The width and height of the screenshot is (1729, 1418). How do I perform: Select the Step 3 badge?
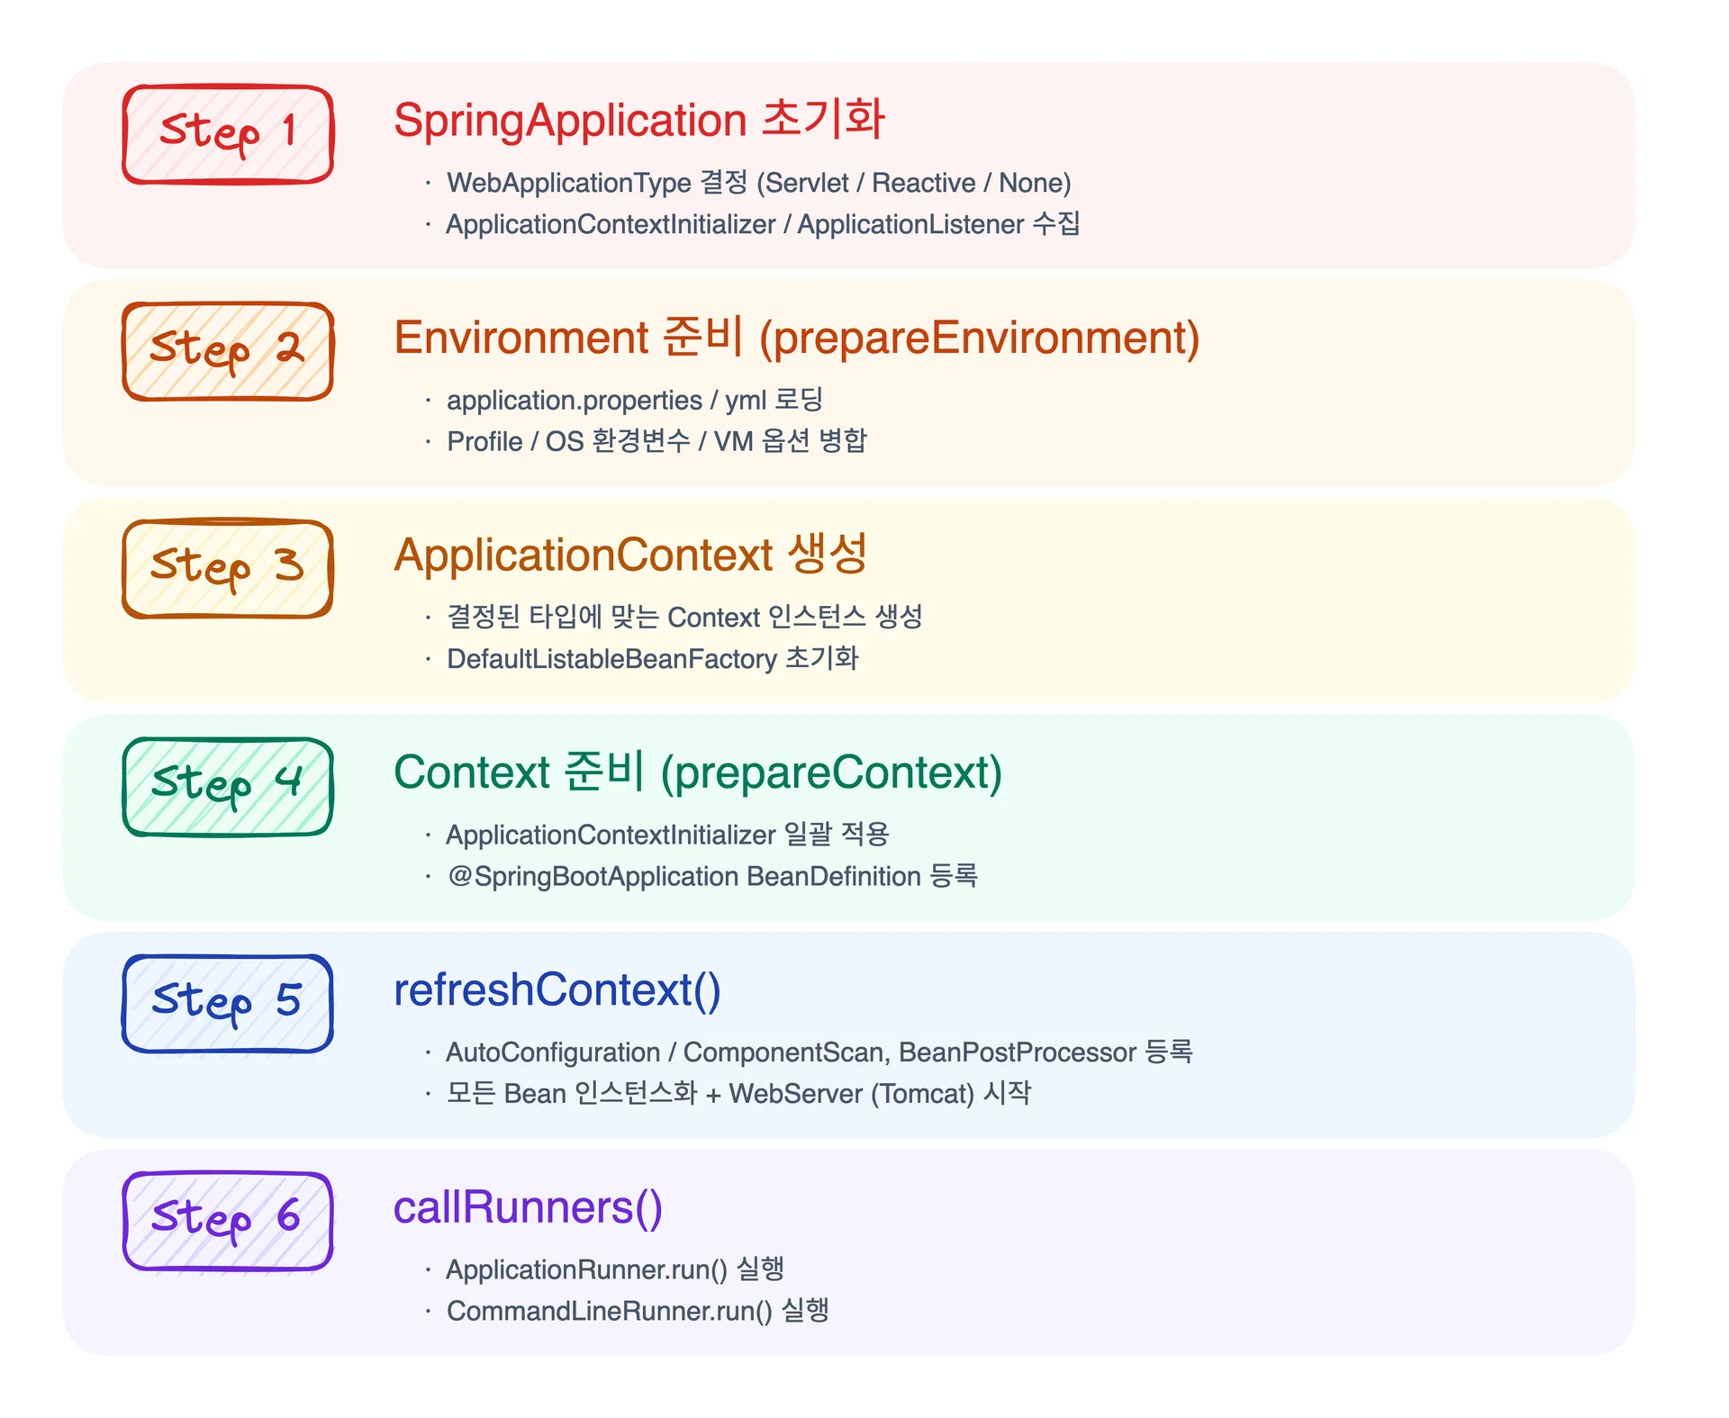228,568
